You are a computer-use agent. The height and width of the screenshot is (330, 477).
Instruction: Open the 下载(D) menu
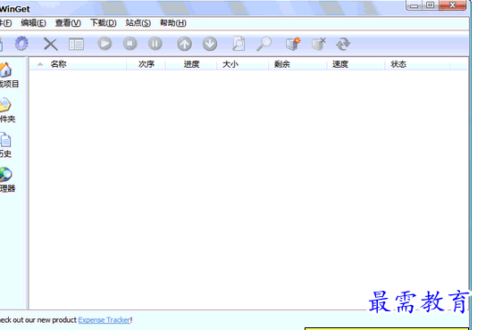point(103,23)
